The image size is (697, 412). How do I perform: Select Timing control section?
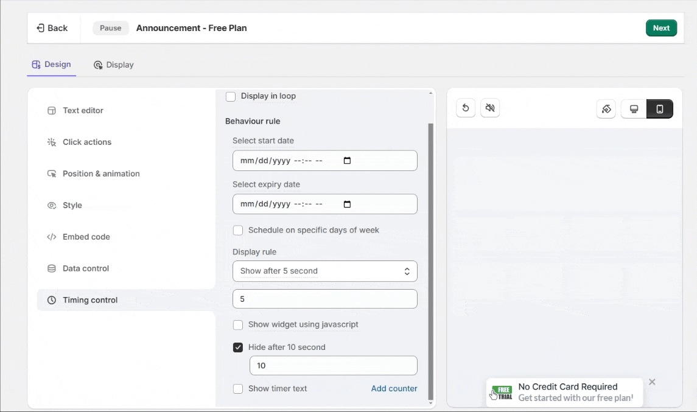(x=126, y=300)
